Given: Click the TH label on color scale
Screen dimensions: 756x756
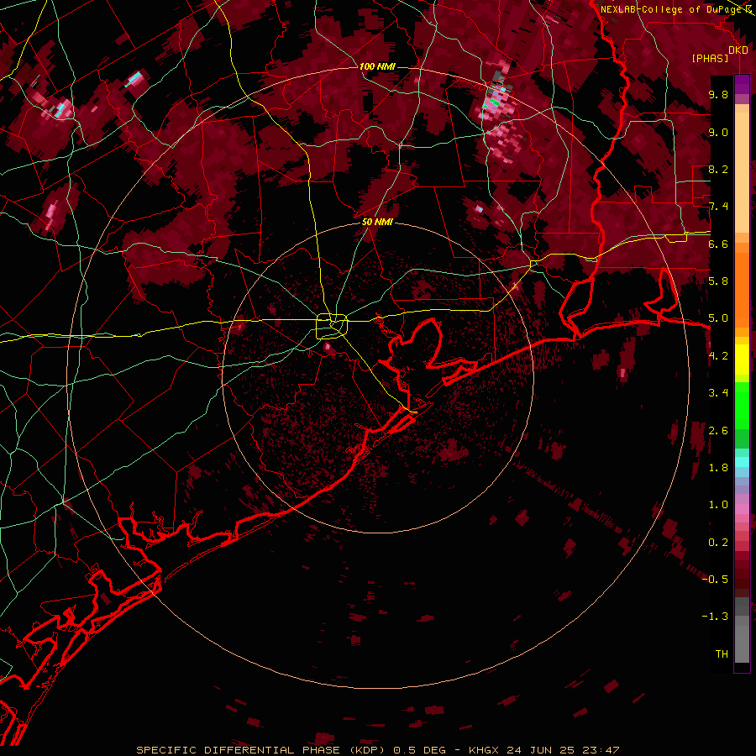Looking at the screenshot, I should [x=722, y=654].
